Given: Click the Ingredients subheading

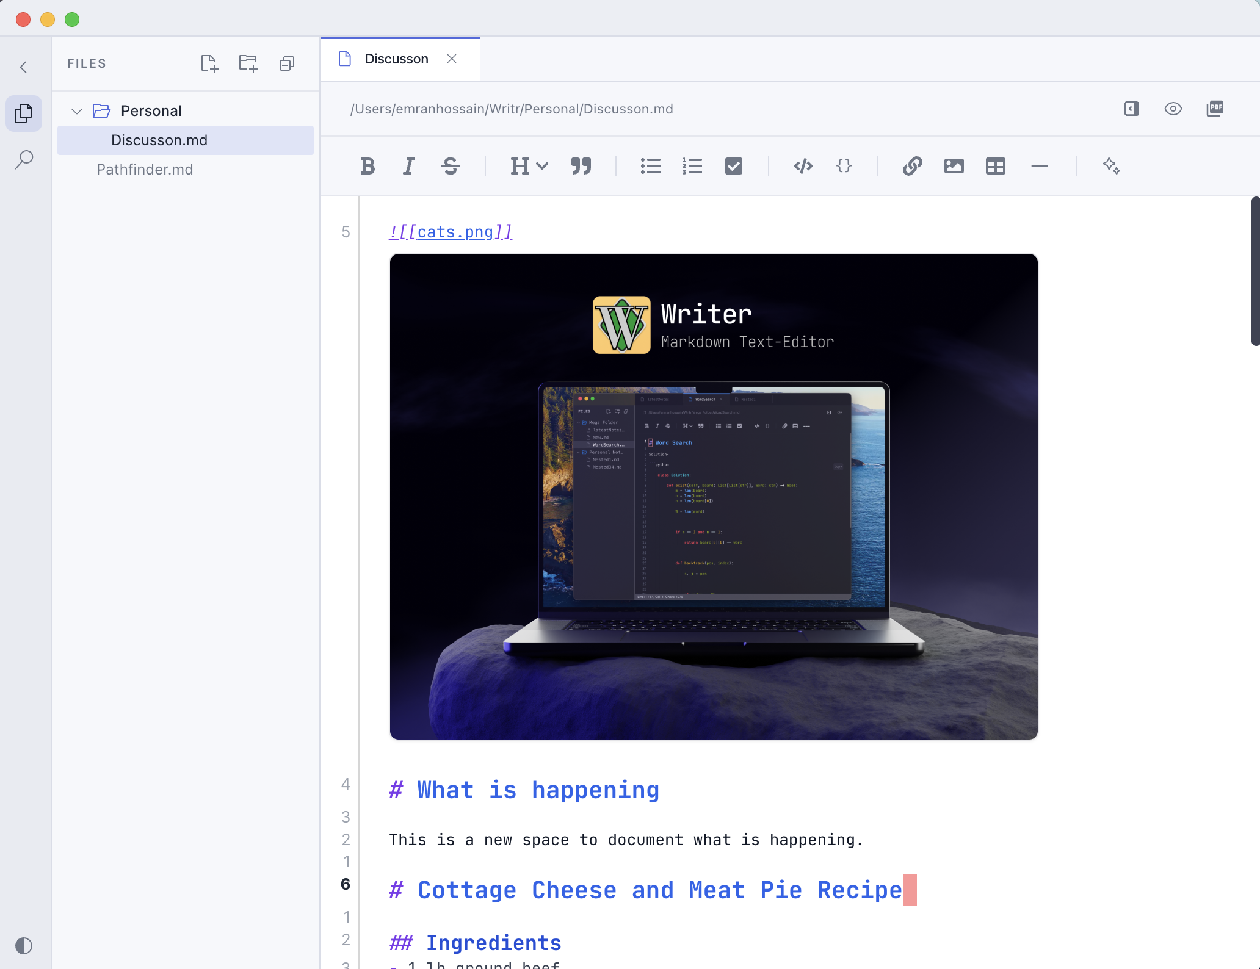Looking at the screenshot, I should (x=476, y=943).
